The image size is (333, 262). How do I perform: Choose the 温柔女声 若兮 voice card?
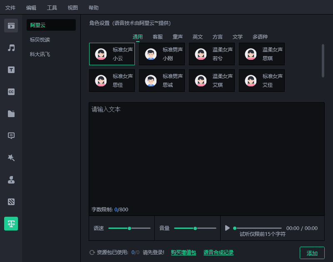(212, 54)
